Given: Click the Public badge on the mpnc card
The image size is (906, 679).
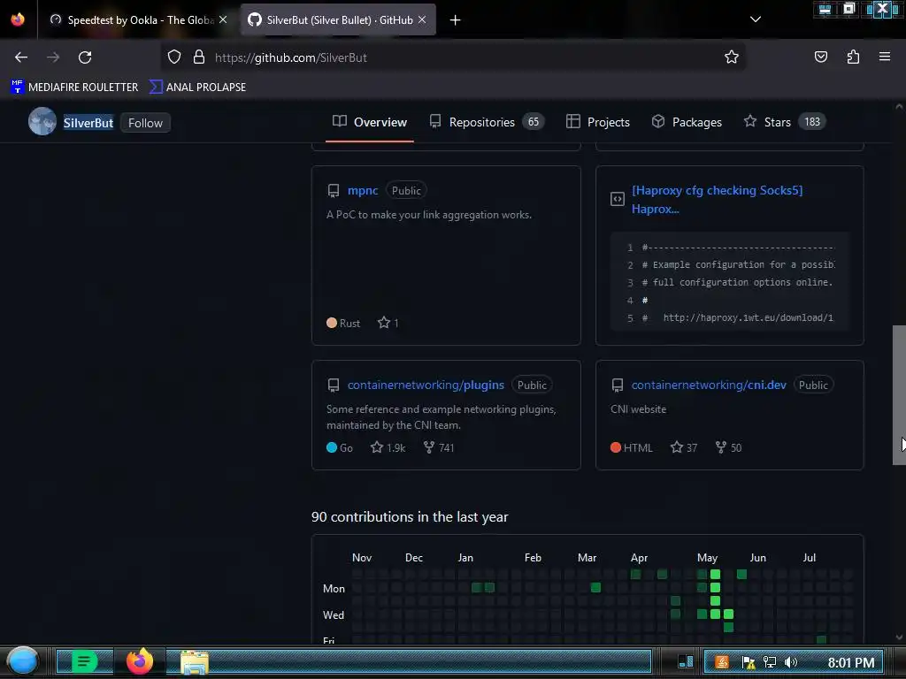Looking at the screenshot, I should 406,191.
